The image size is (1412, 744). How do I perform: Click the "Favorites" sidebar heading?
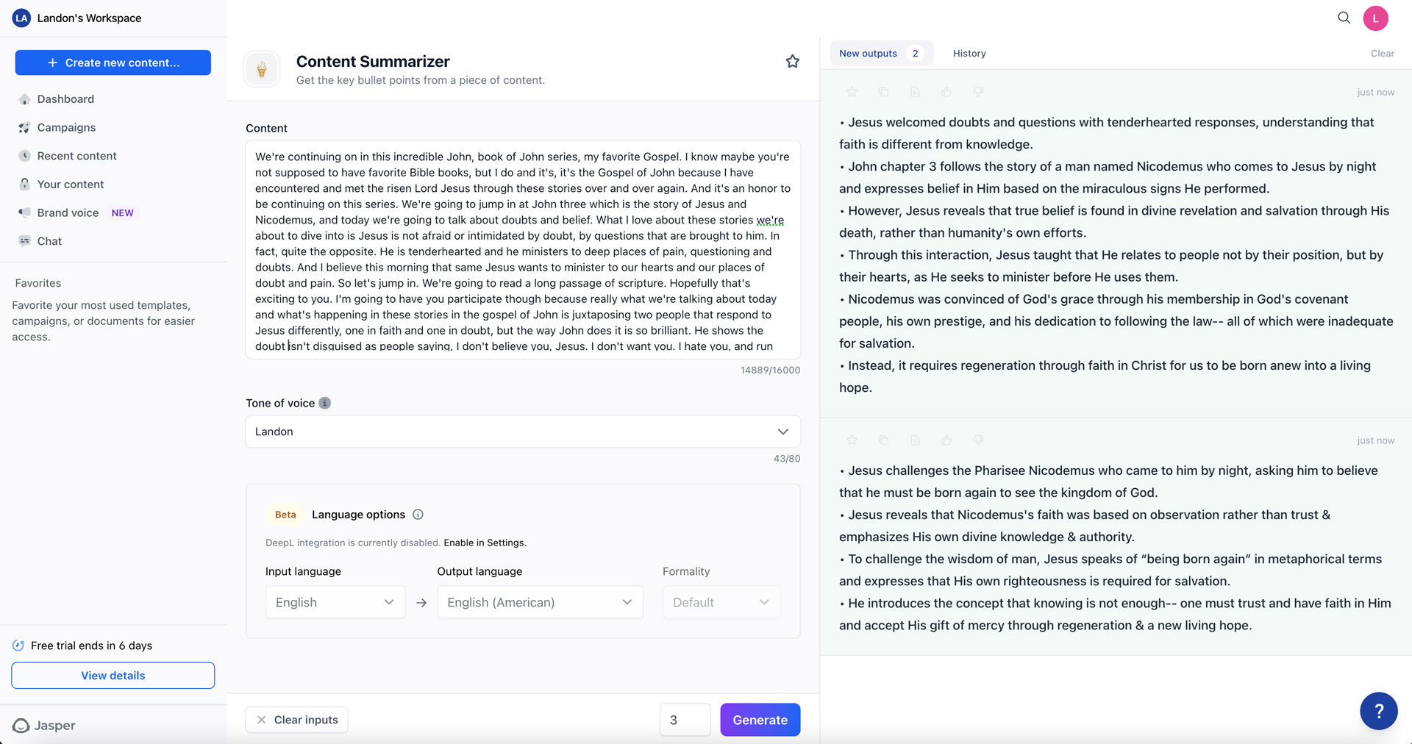tap(38, 283)
